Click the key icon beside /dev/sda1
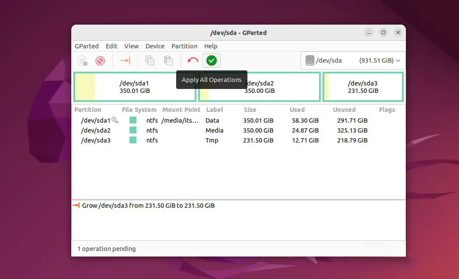459x279 pixels. point(115,120)
